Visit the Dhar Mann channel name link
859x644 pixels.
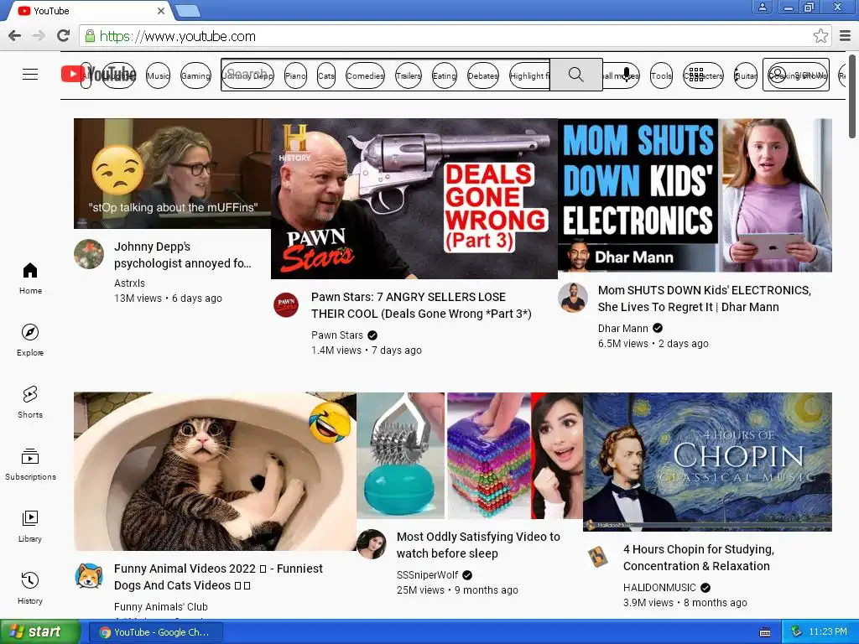623,329
